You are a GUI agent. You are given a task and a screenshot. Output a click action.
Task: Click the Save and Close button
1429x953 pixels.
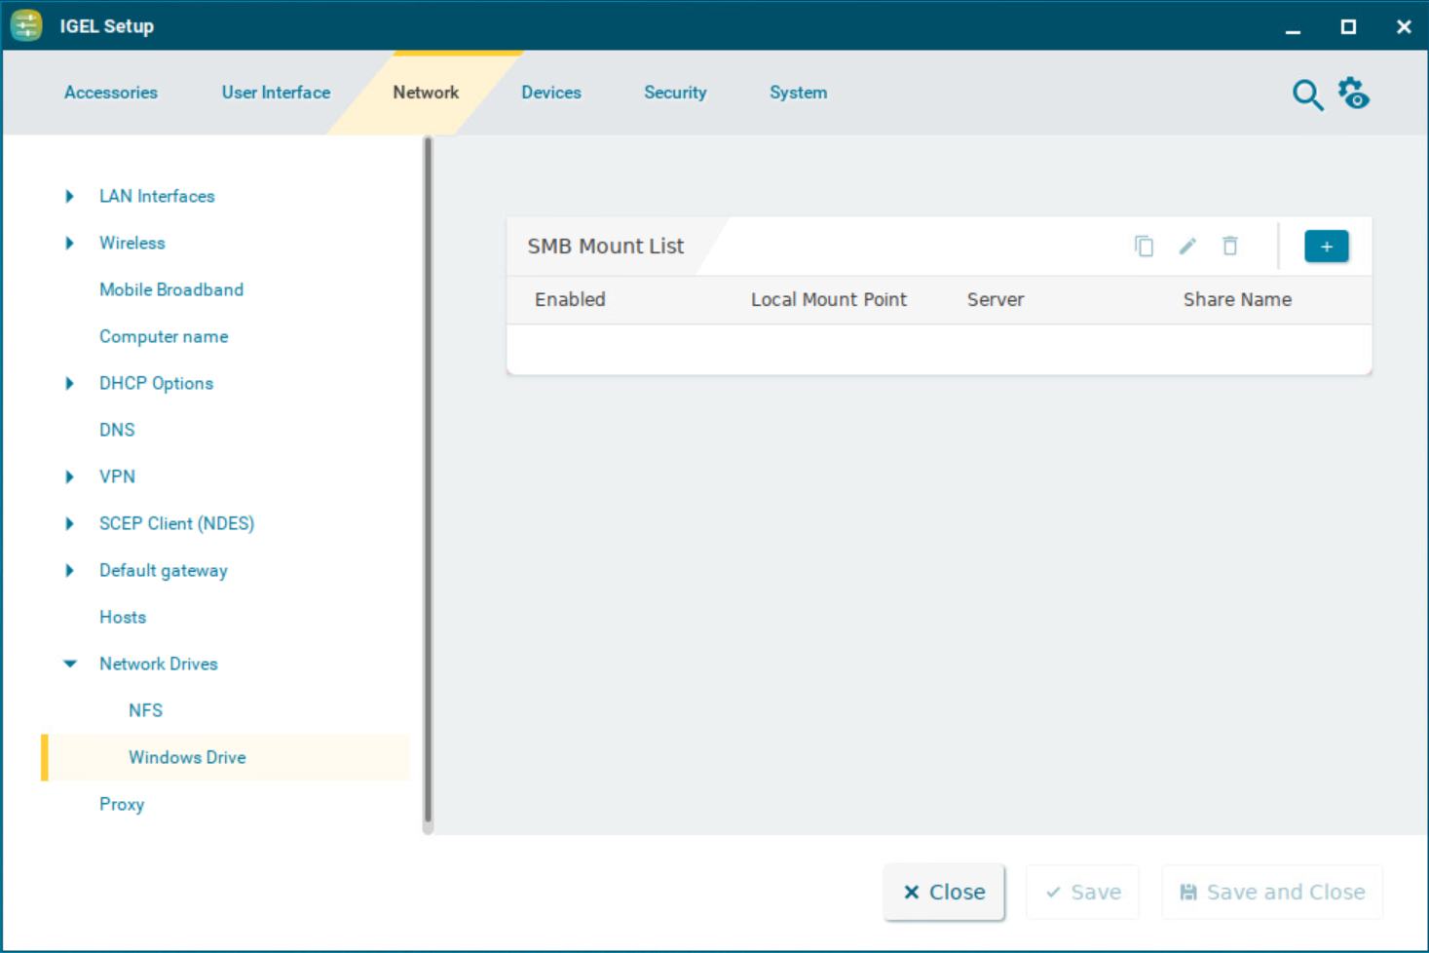1271,892
